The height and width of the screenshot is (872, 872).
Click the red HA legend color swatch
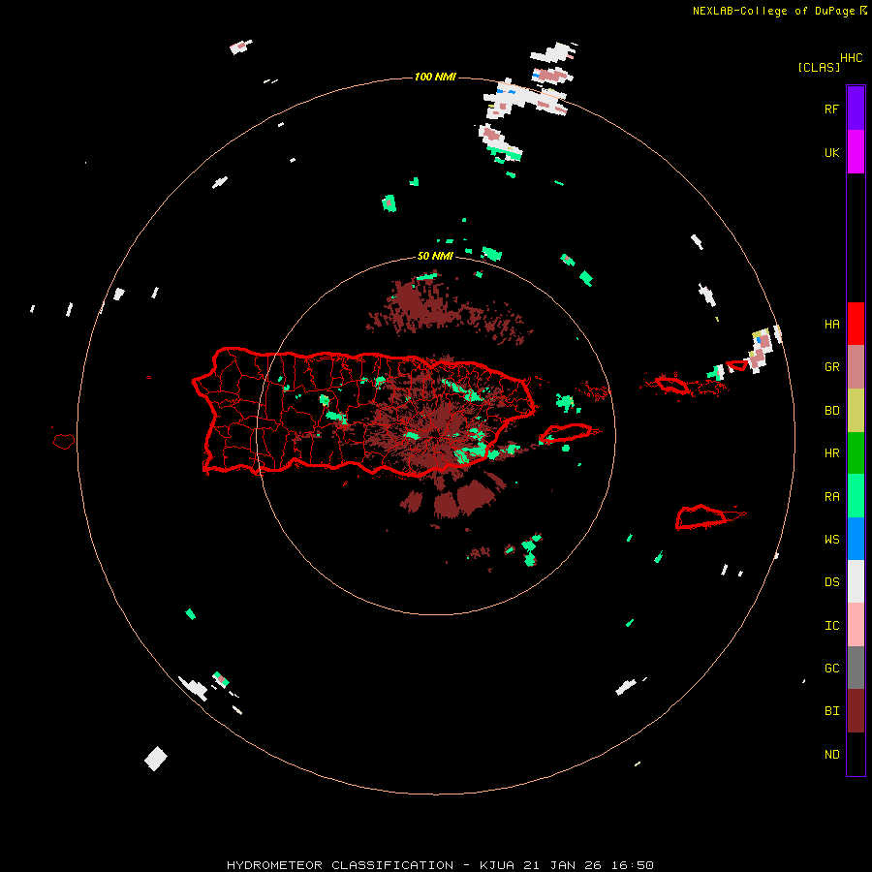pos(856,324)
